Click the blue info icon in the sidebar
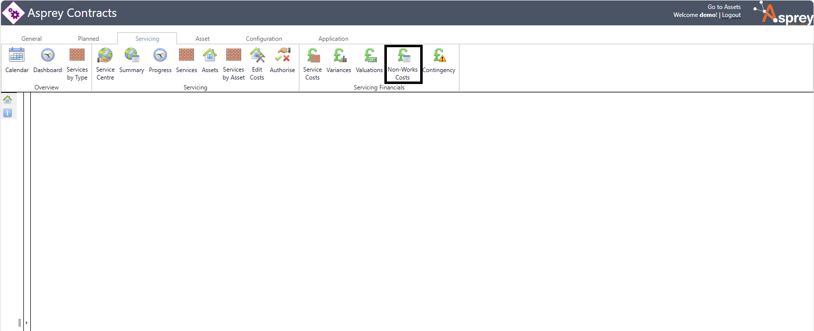814x331 pixels. coord(7,113)
